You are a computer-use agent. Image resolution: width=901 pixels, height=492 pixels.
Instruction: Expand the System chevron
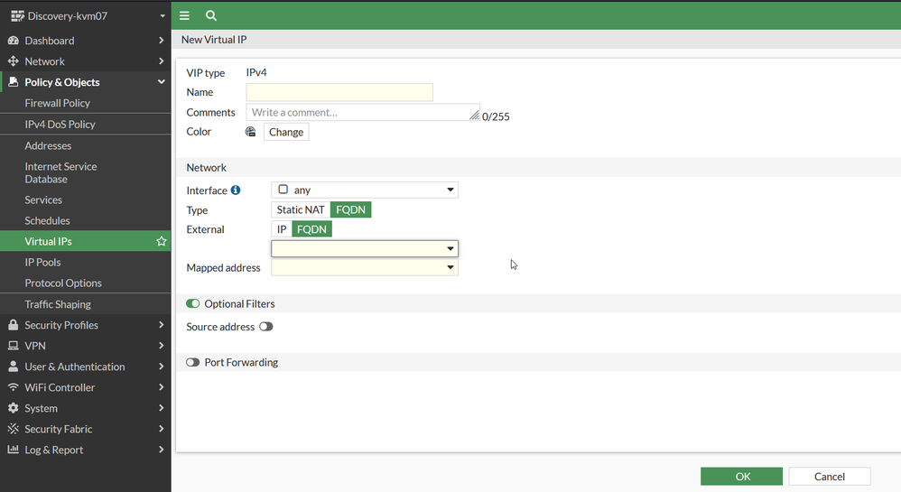coord(161,407)
